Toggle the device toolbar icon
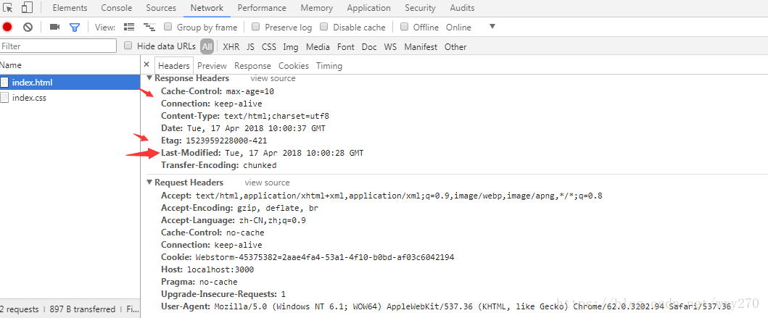Screen dimensions: 768x318 (x=27, y=8)
